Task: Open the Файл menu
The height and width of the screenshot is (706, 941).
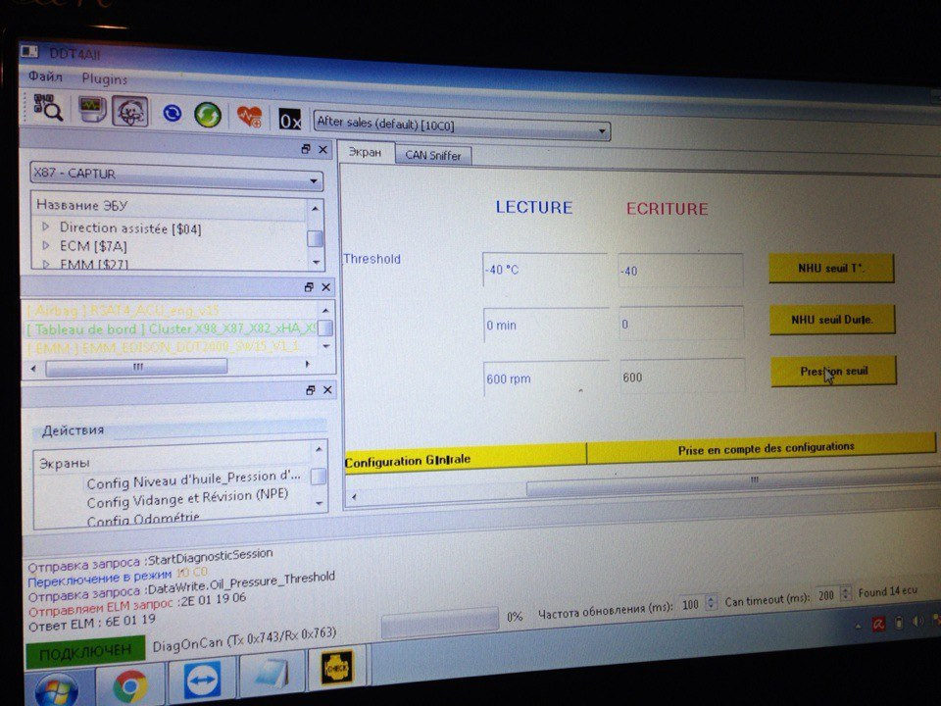Action: [x=45, y=76]
